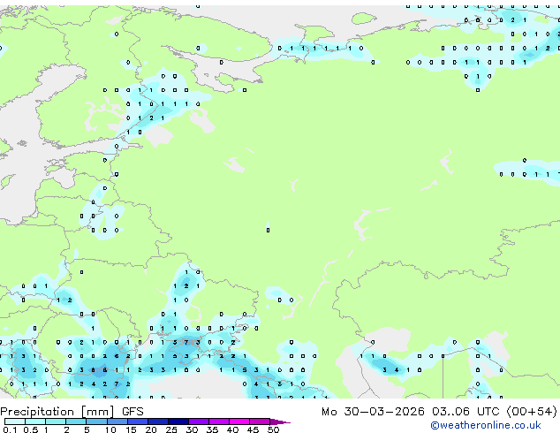Select the 40–45 mm legend color swatch
The image size is (560, 433).
[x=239, y=422]
